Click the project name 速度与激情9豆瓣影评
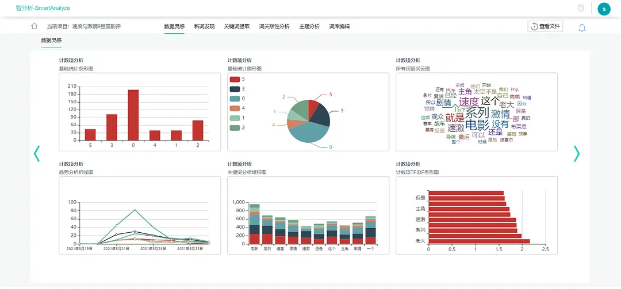This screenshot has width=621, height=289. point(96,26)
